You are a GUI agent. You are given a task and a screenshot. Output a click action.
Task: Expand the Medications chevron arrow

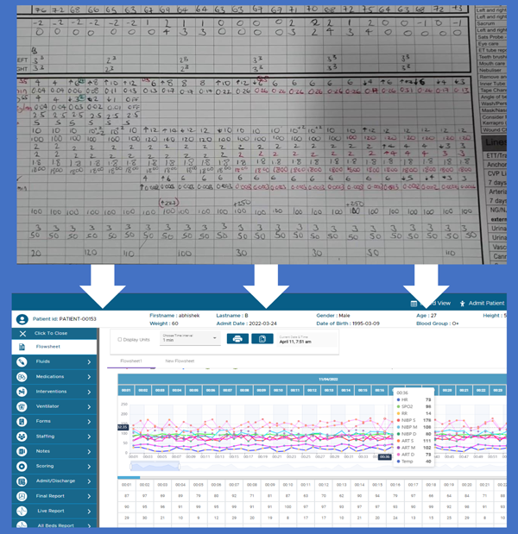tap(89, 377)
